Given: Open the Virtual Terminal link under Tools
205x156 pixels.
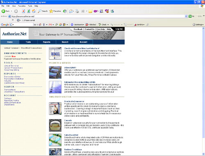Looking at the screenshot, I should pos(11,66).
